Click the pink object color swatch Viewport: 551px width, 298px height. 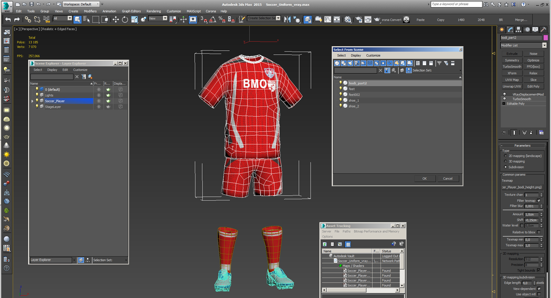click(545, 38)
